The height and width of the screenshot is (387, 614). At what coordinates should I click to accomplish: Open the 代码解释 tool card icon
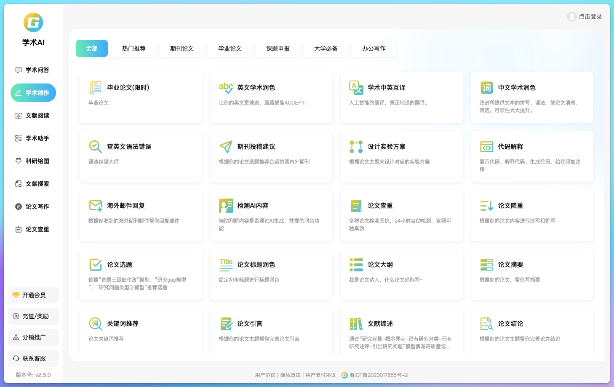pos(486,146)
